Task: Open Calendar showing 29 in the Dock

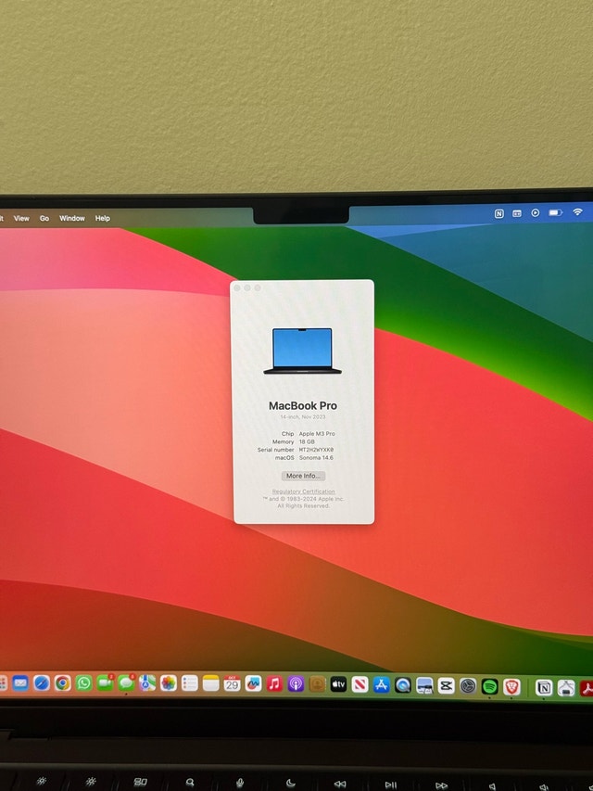Action: [x=232, y=684]
